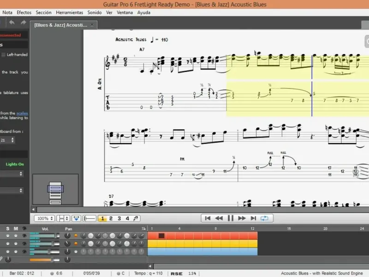
Task: Undo the last edit with the back arrow
Action: click(x=12, y=22)
